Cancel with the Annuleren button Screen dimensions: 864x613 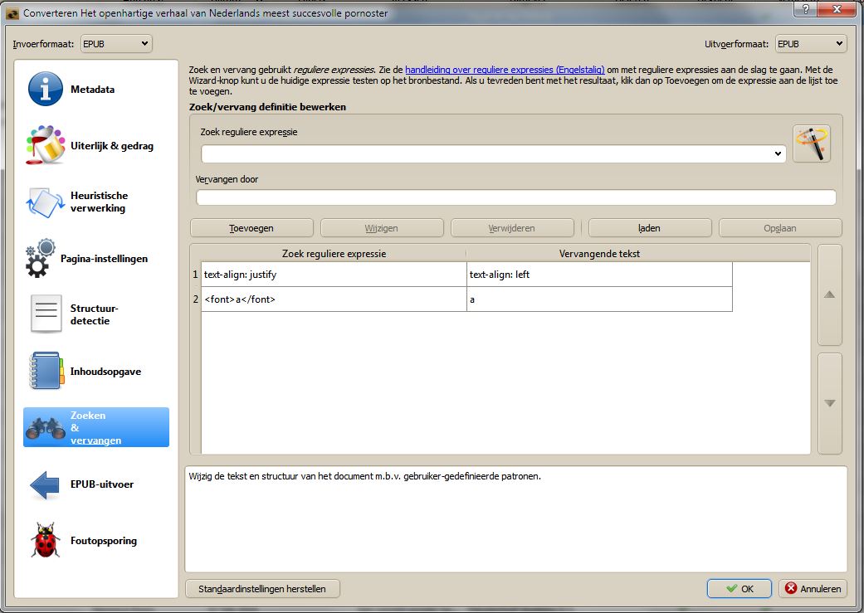(813, 589)
